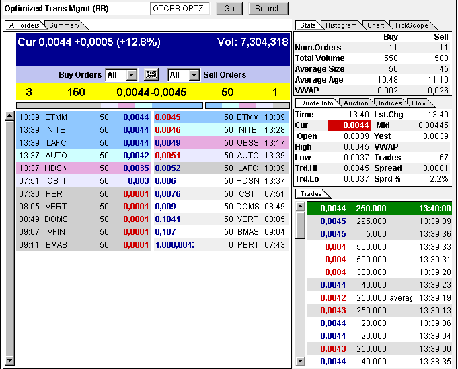
Task: Click the order book scroll up arrow
Action: click(x=9, y=116)
